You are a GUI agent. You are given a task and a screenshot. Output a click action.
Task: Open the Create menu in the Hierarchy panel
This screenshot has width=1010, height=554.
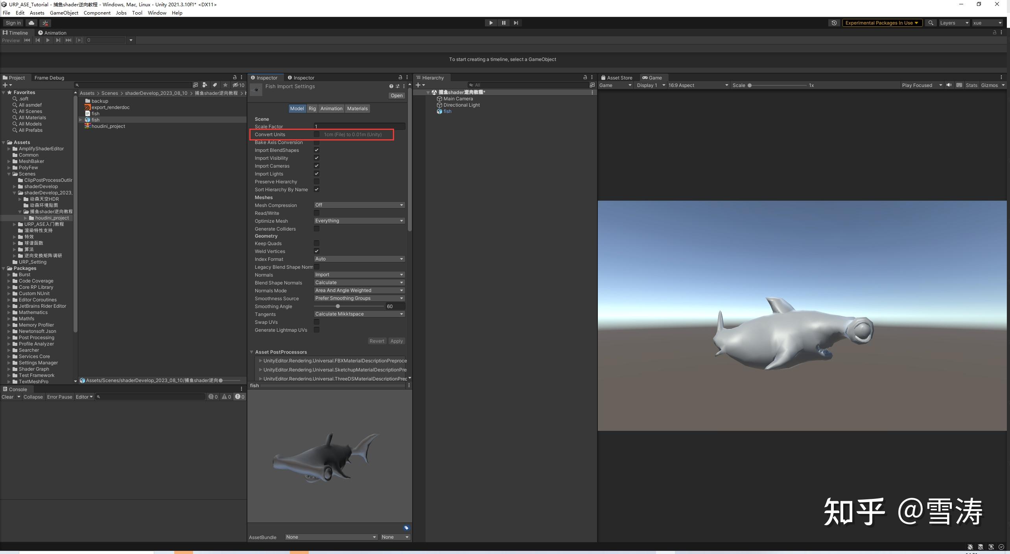(x=418, y=85)
